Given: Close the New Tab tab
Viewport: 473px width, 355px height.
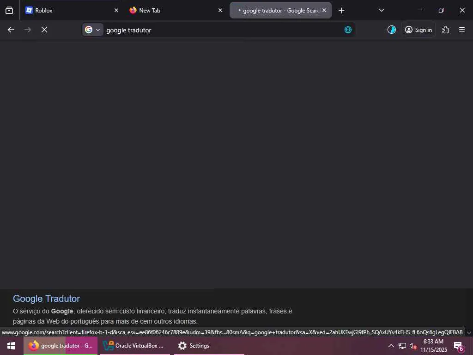Looking at the screenshot, I should click(220, 10).
